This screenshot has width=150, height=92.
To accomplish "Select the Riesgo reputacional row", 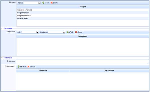I will click(x=83, y=16).
